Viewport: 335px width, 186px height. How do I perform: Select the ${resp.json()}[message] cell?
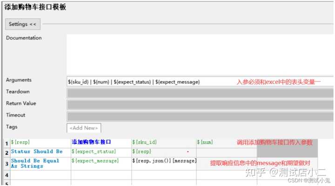(x=164, y=164)
